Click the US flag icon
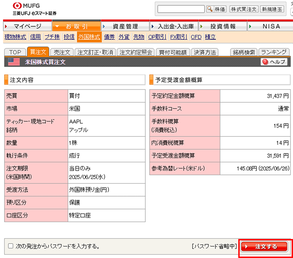 click(14, 62)
